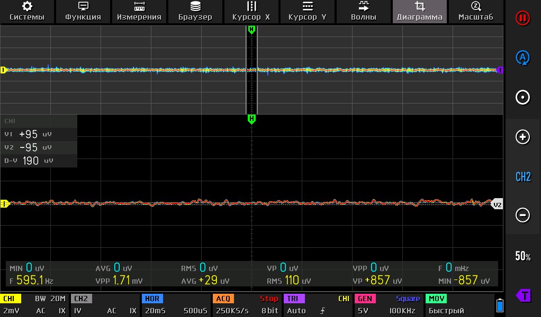
Task: Open the TRI trigger settings
Action: (317, 305)
